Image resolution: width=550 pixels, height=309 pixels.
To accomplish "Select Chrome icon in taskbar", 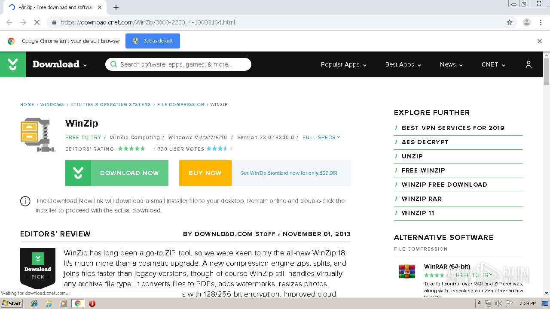I will click(x=77, y=303).
